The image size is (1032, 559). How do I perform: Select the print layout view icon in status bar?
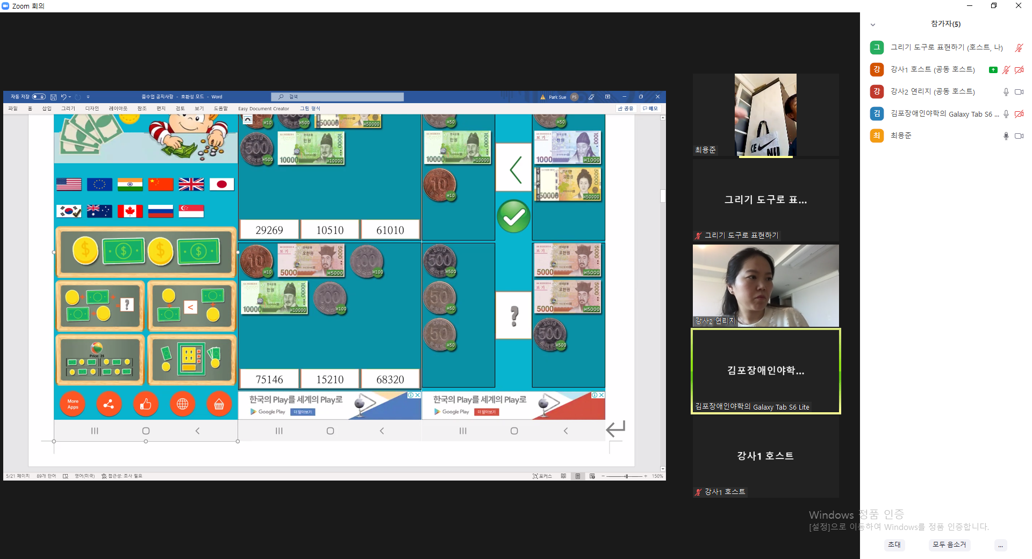(578, 476)
